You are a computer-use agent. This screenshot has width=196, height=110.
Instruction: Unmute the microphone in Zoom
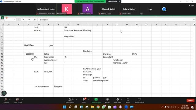point(6,101)
